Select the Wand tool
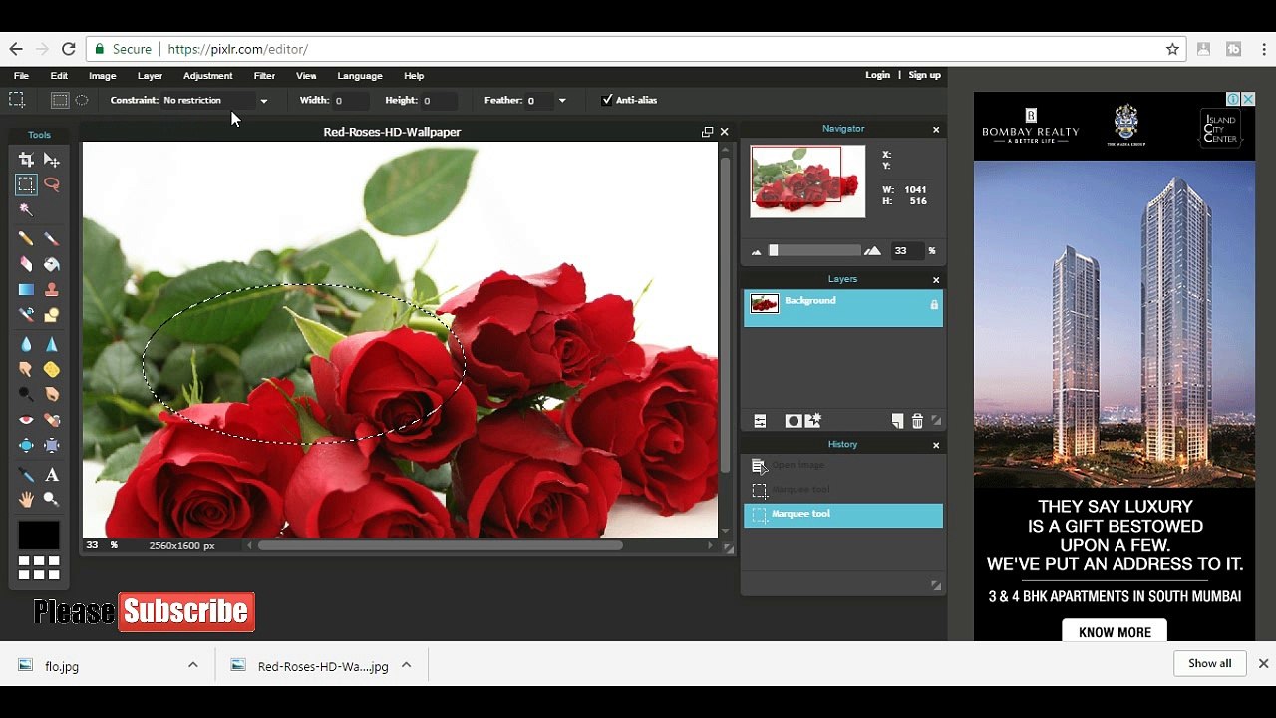Image resolution: width=1276 pixels, height=718 pixels. 26,209
